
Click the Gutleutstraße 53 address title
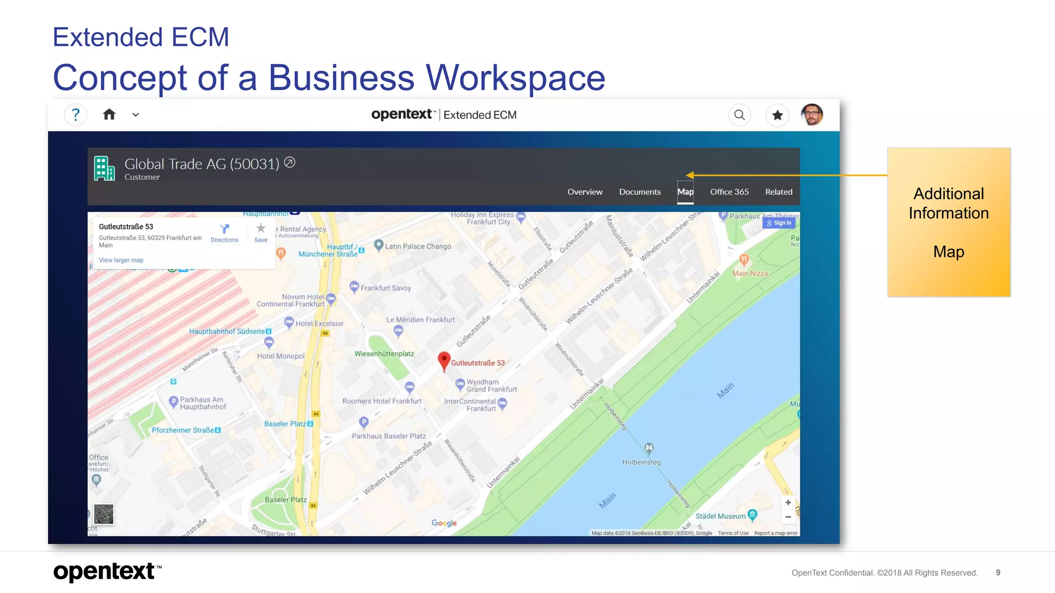pos(126,227)
